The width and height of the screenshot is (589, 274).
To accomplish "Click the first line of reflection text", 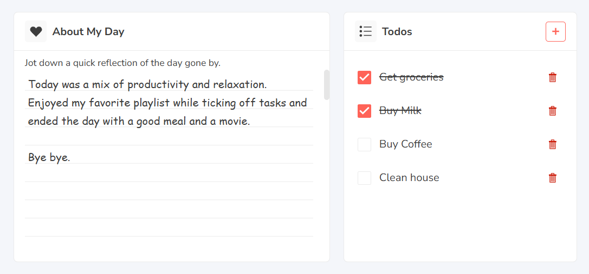I will click(x=147, y=84).
